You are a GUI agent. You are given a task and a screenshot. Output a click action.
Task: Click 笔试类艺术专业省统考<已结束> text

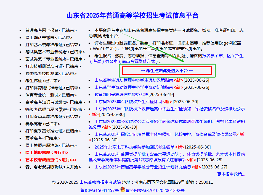55,52
